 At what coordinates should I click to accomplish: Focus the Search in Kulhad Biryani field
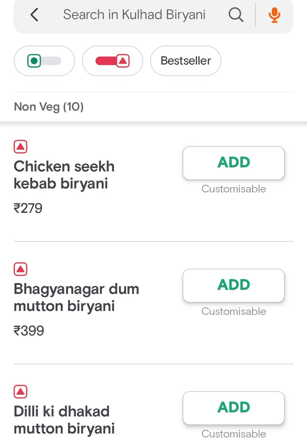pos(134,15)
